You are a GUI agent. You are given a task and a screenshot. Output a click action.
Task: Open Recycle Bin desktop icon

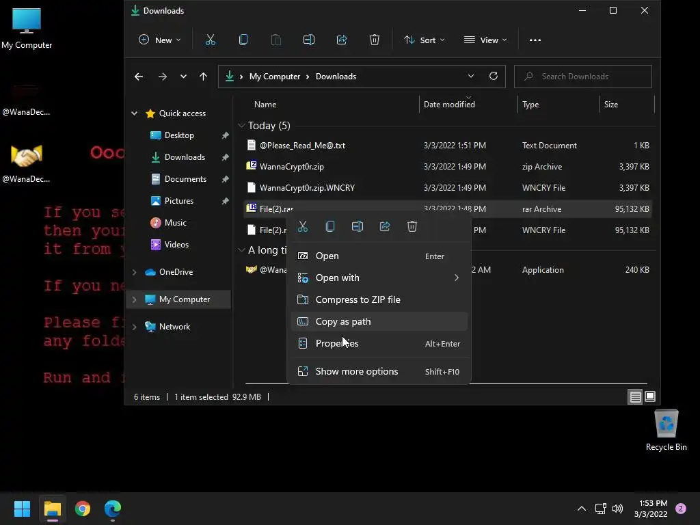pos(666,429)
